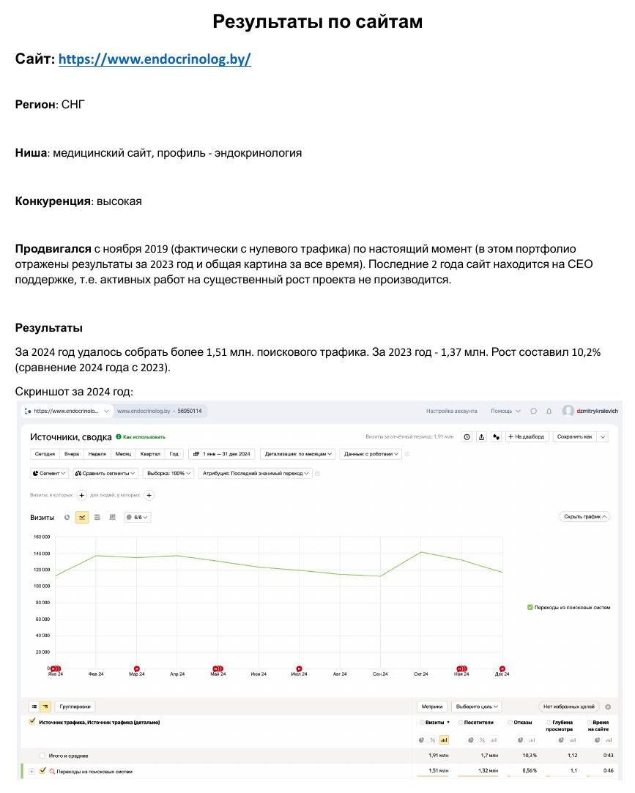Click the report history clock icon

pyautogui.click(x=467, y=437)
